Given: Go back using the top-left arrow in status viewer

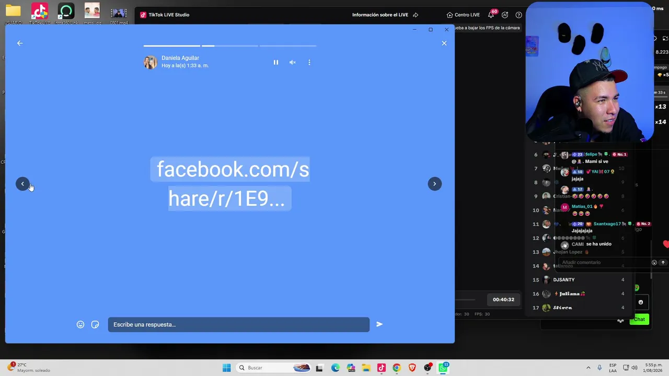Looking at the screenshot, I should click(20, 43).
